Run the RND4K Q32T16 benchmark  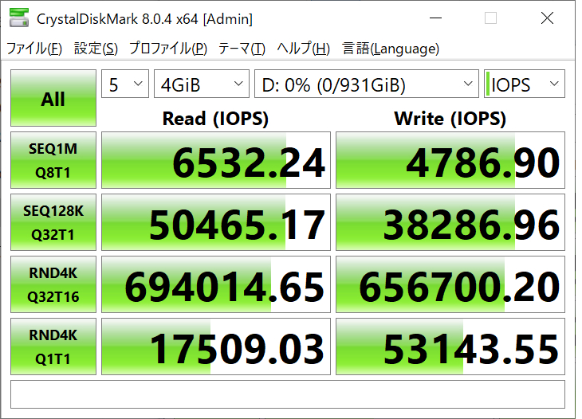[x=53, y=284]
